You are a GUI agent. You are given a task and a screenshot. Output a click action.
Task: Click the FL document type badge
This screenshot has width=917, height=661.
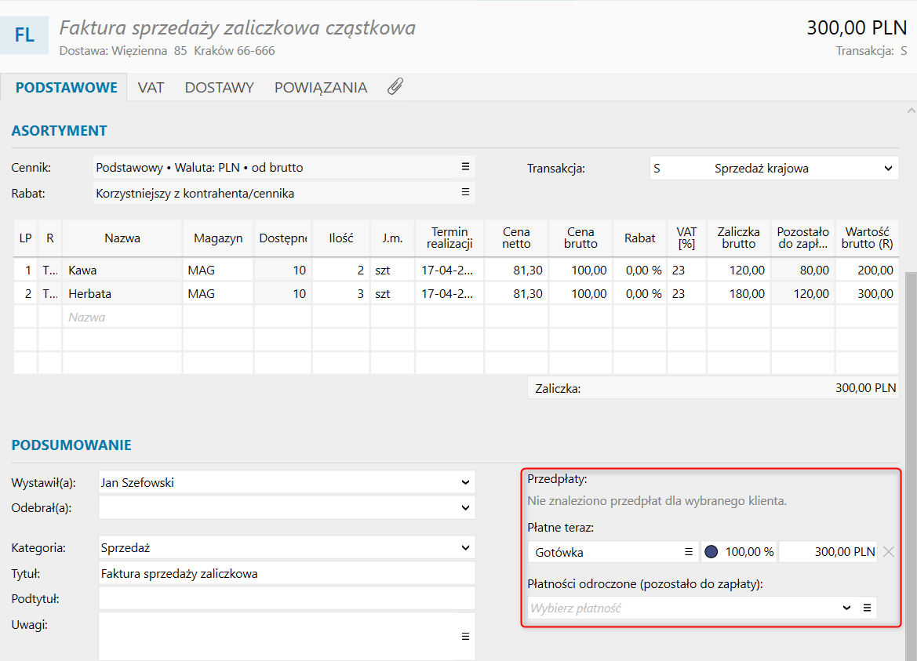(x=24, y=36)
